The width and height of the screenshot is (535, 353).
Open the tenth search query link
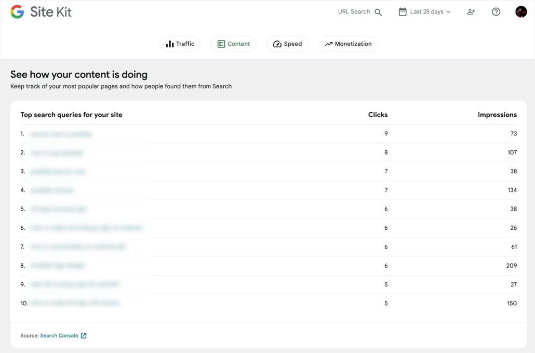coord(75,303)
